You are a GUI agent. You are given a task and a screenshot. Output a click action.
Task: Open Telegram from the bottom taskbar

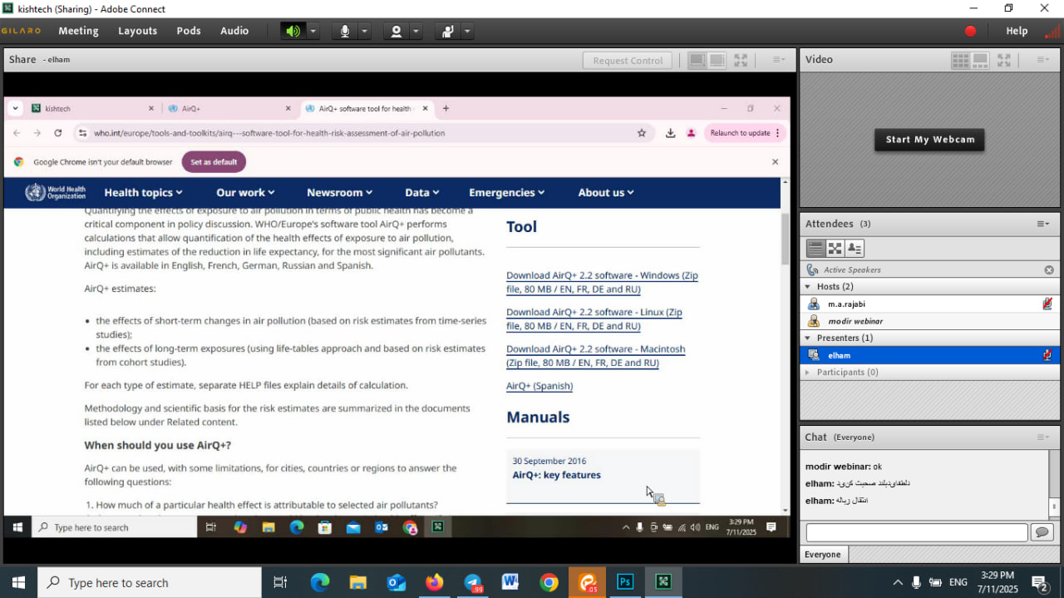473,582
